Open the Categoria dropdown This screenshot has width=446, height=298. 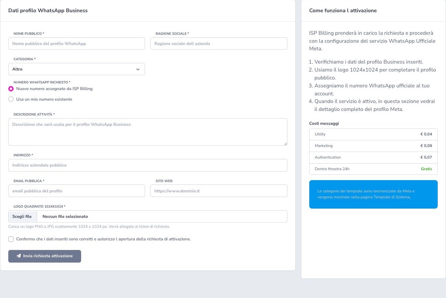point(76,69)
